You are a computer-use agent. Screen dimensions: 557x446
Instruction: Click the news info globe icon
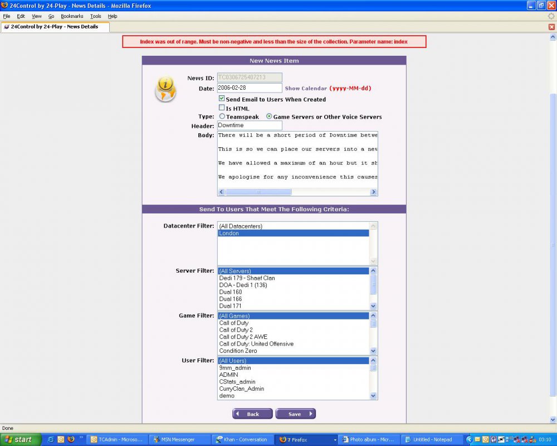(x=165, y=89)
